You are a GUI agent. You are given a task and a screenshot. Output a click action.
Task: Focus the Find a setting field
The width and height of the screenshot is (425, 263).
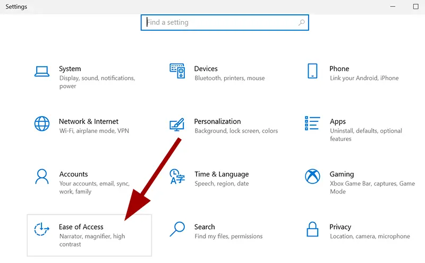click(225, 22)
